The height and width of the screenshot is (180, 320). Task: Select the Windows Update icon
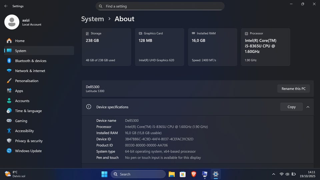pos(9,151)
